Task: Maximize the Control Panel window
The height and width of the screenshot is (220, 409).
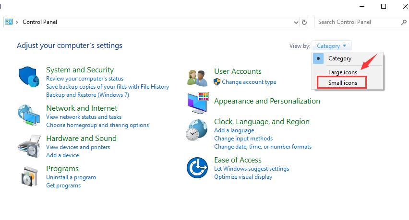Action: point(383,6)
